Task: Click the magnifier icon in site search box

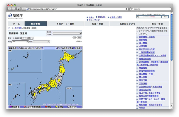Action: pyautogui.click(x=138, y=17)
